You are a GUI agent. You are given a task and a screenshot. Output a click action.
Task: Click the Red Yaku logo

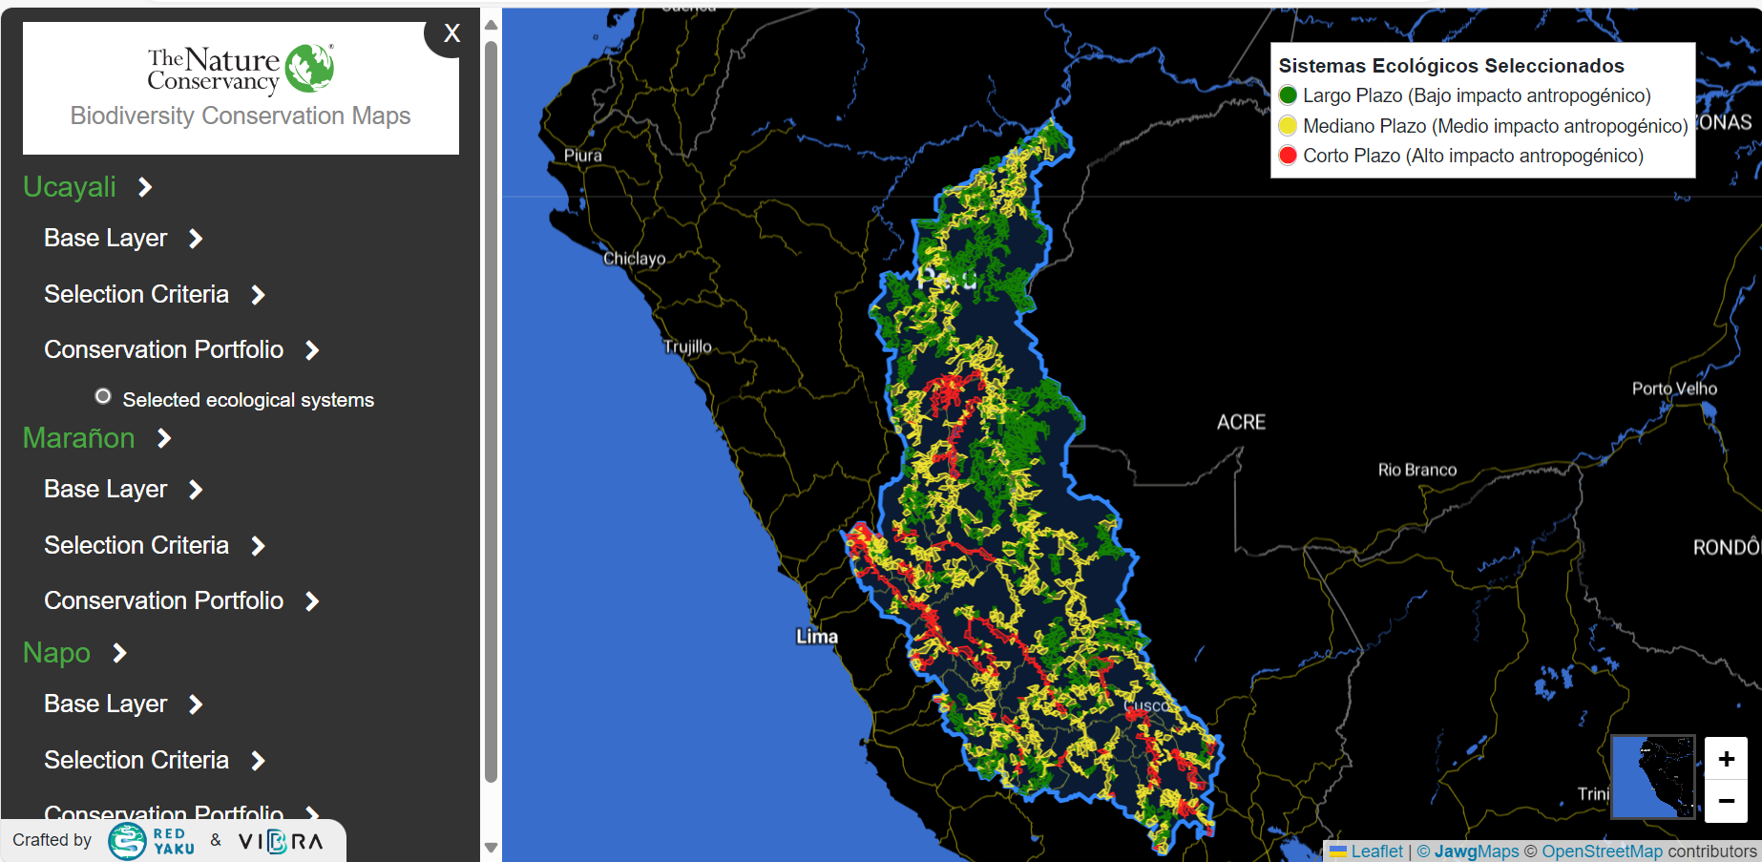[152, 841]
